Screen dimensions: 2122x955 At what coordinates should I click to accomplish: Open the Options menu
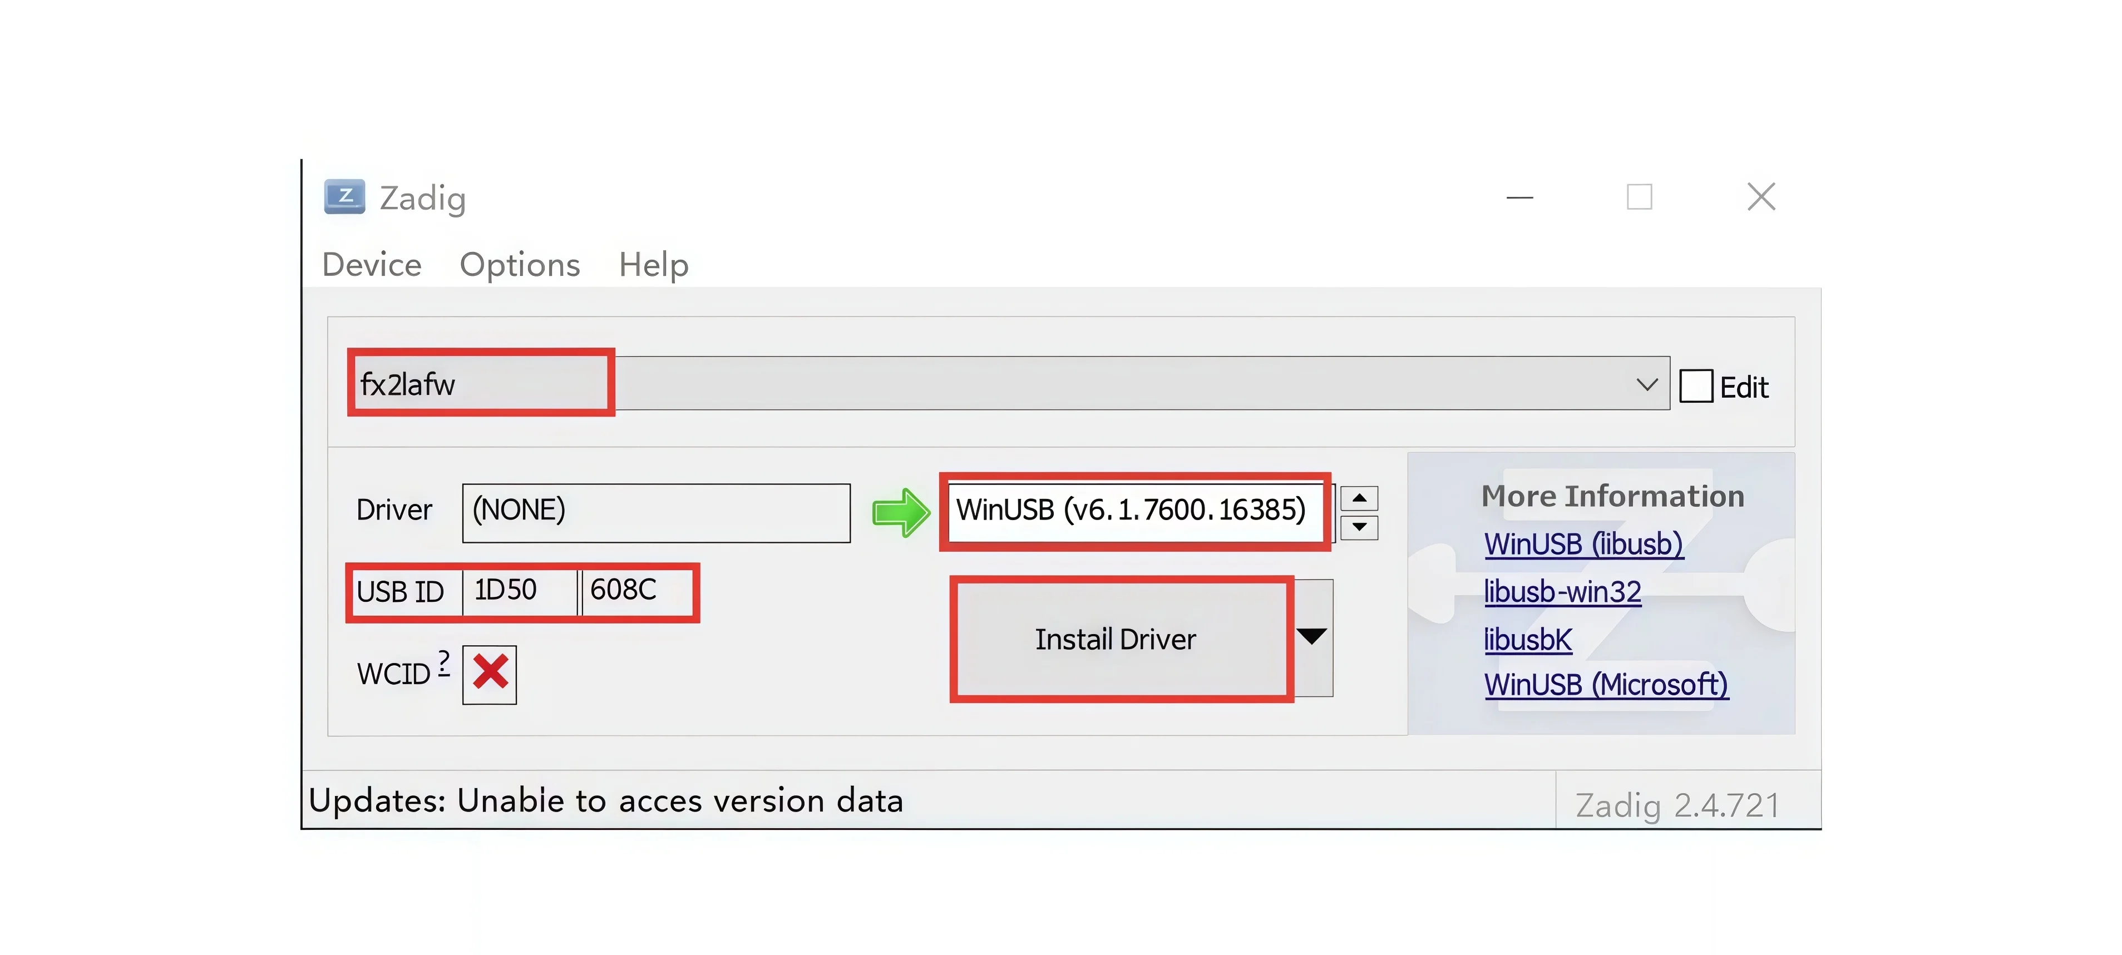520,265
